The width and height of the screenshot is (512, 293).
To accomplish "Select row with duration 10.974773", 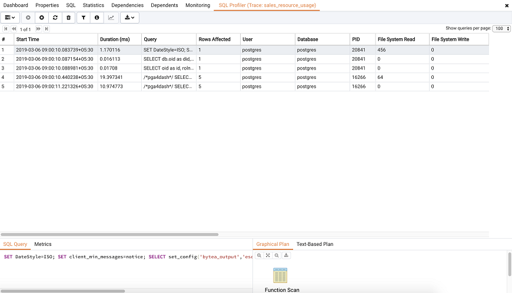I will click(x=244, y=86).
